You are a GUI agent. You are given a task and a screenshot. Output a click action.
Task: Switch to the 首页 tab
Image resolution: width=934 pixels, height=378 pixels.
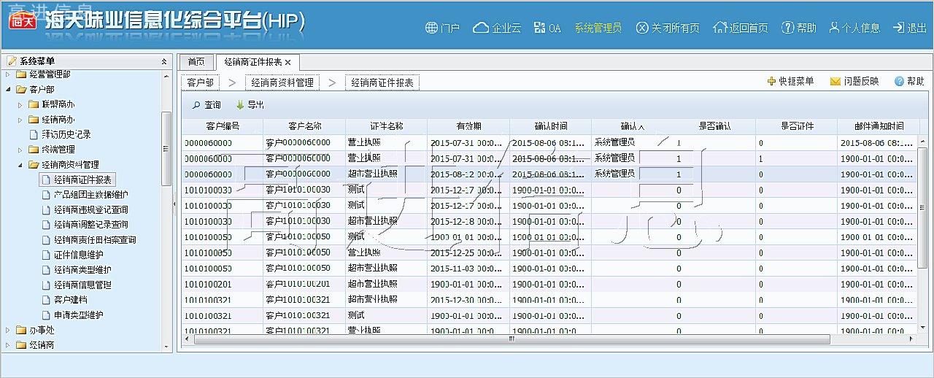pos(196,63)
